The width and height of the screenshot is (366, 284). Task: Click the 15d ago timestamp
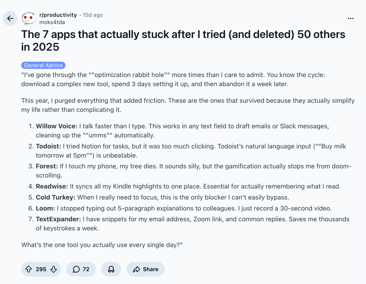pos(92,15)
